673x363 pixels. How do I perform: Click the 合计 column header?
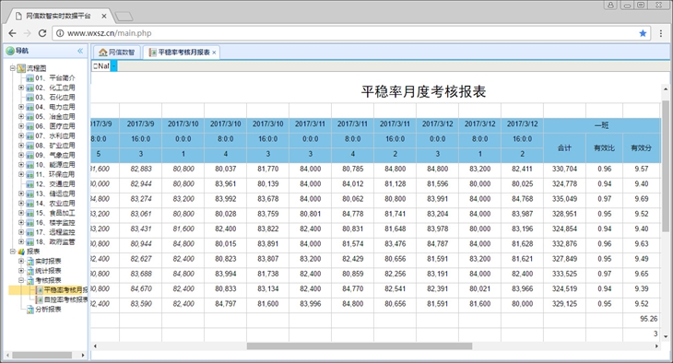(564, 147)
